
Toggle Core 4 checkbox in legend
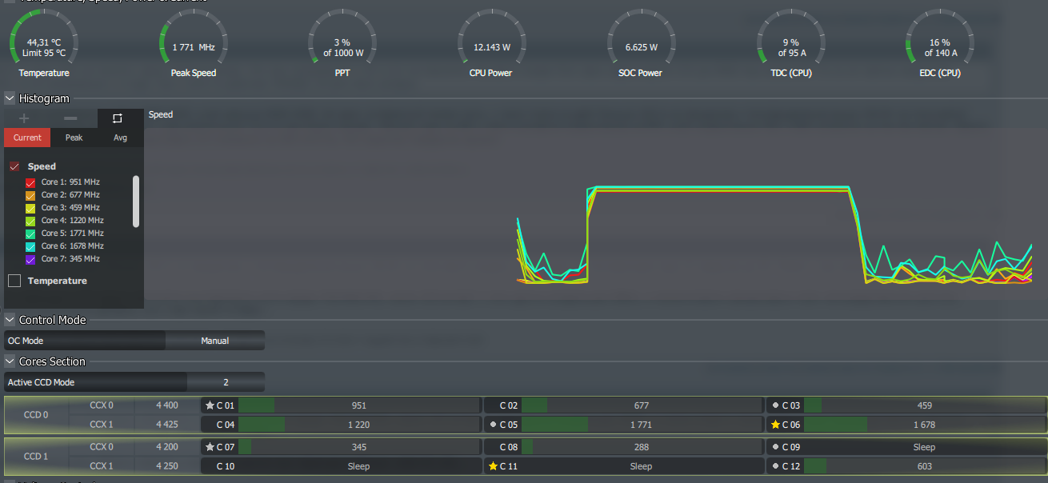[x=31, y=221]
